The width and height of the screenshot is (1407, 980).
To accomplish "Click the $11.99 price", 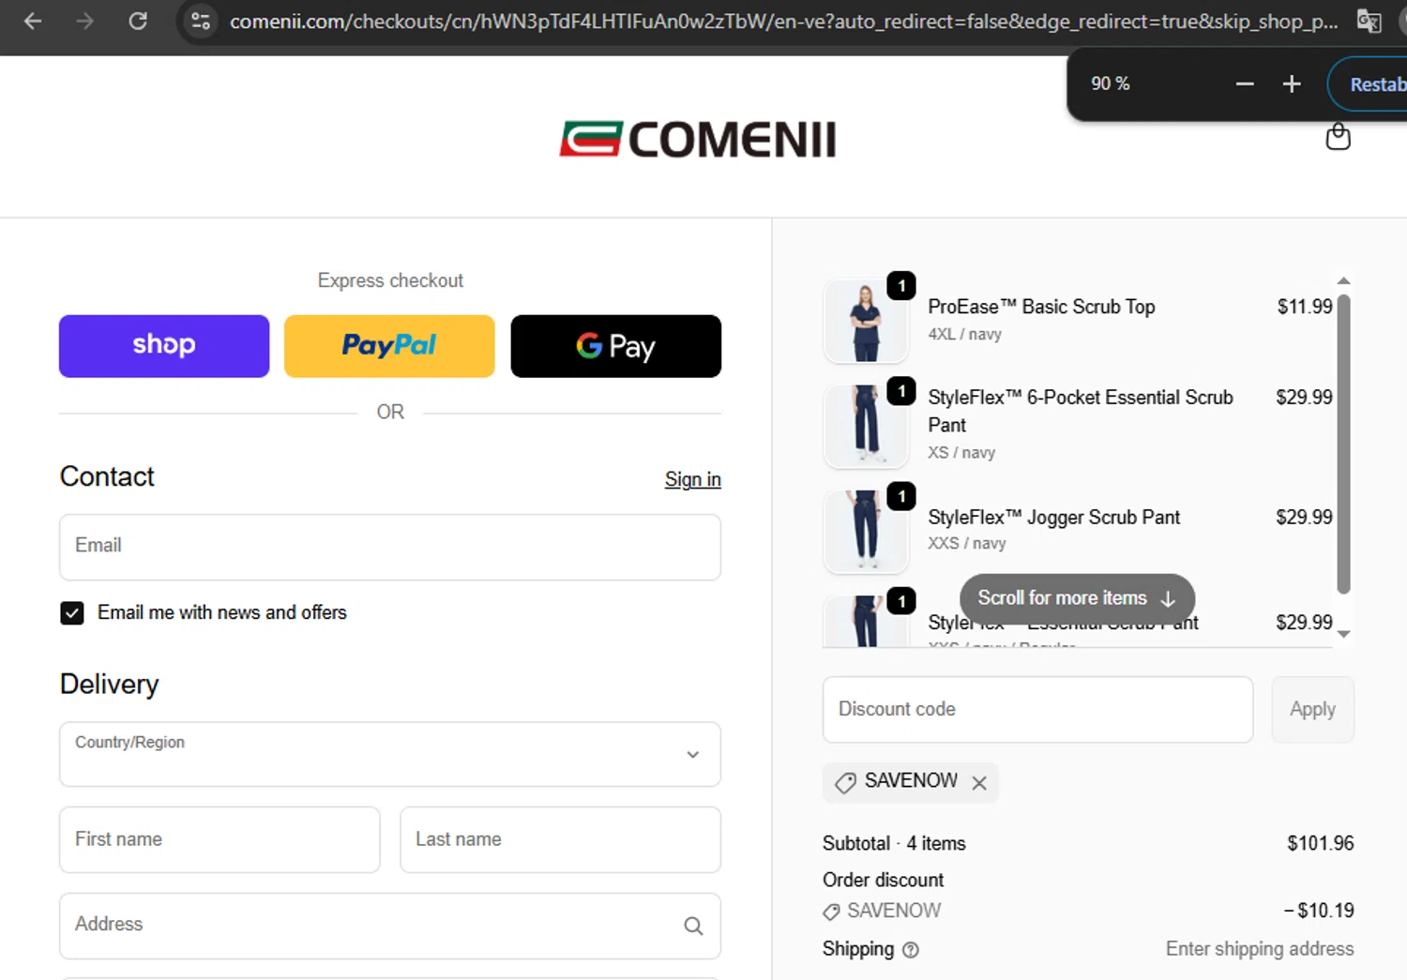I will coord(1305,307).
